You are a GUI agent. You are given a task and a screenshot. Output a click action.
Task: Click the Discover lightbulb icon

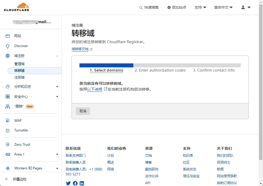(x=8, y=46)
